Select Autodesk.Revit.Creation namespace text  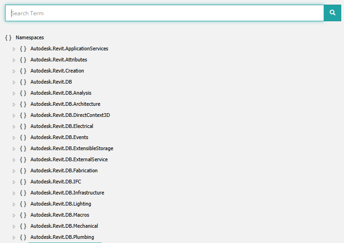pos(57,71)
